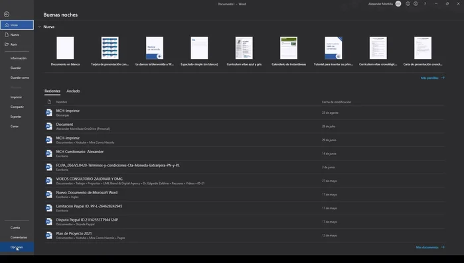Open the Alexander Montilla account avatar
The height and width of the screenshot is (263, 464).
pos(398,4)
